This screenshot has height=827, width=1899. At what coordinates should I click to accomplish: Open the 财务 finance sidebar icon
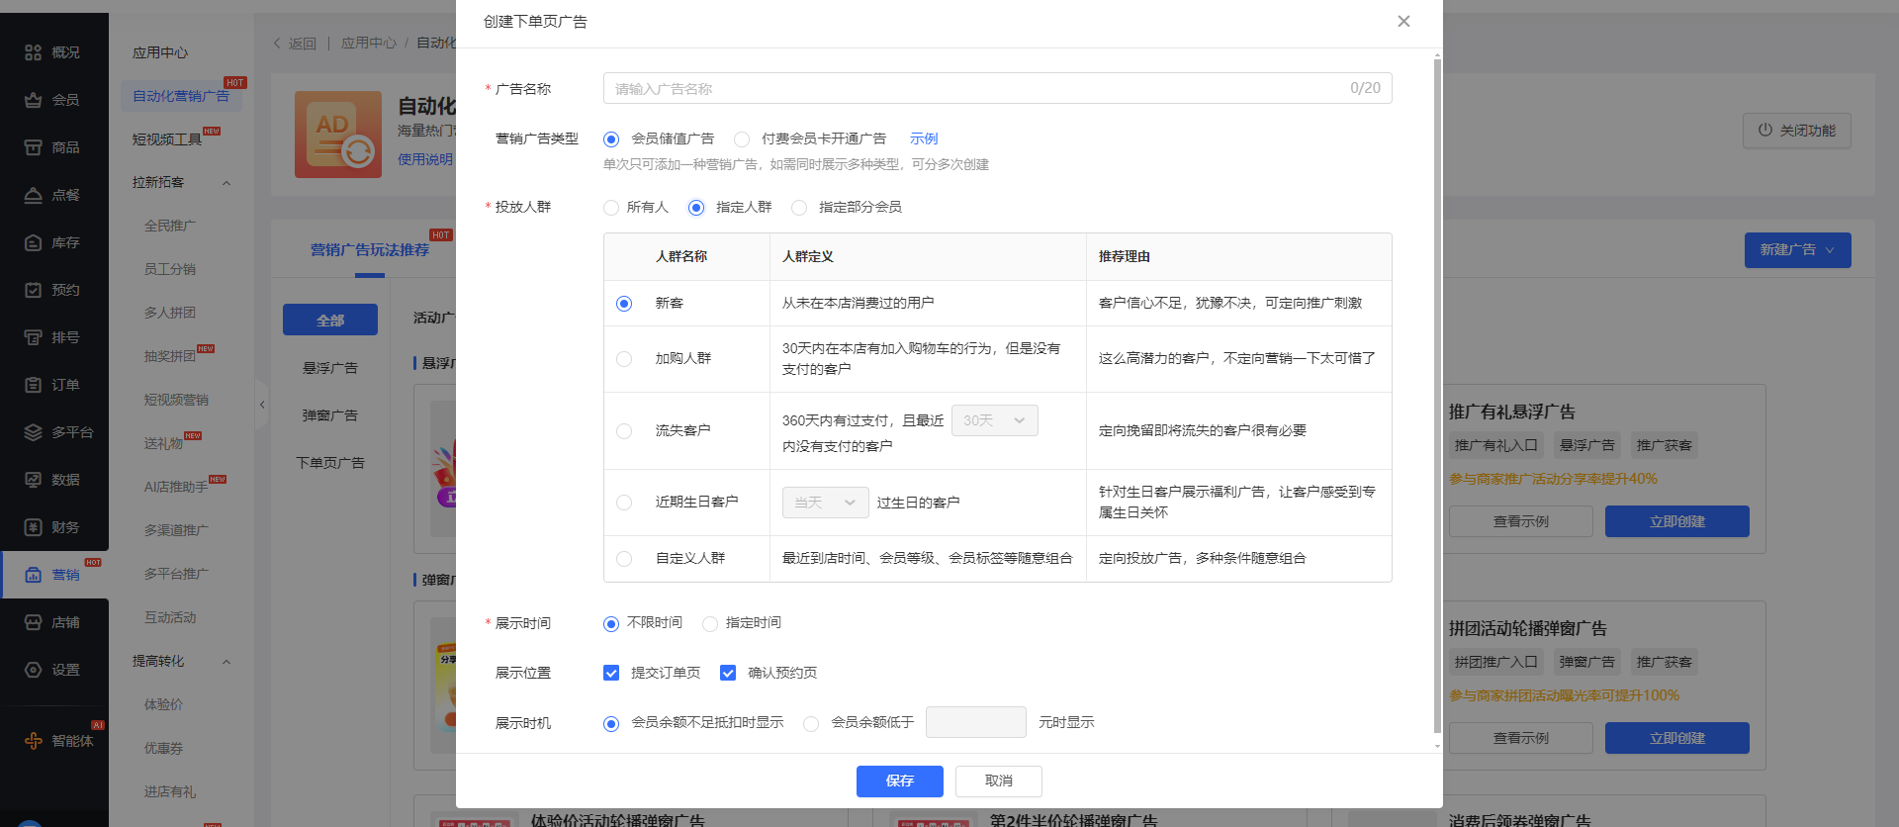tap(34, 527)
